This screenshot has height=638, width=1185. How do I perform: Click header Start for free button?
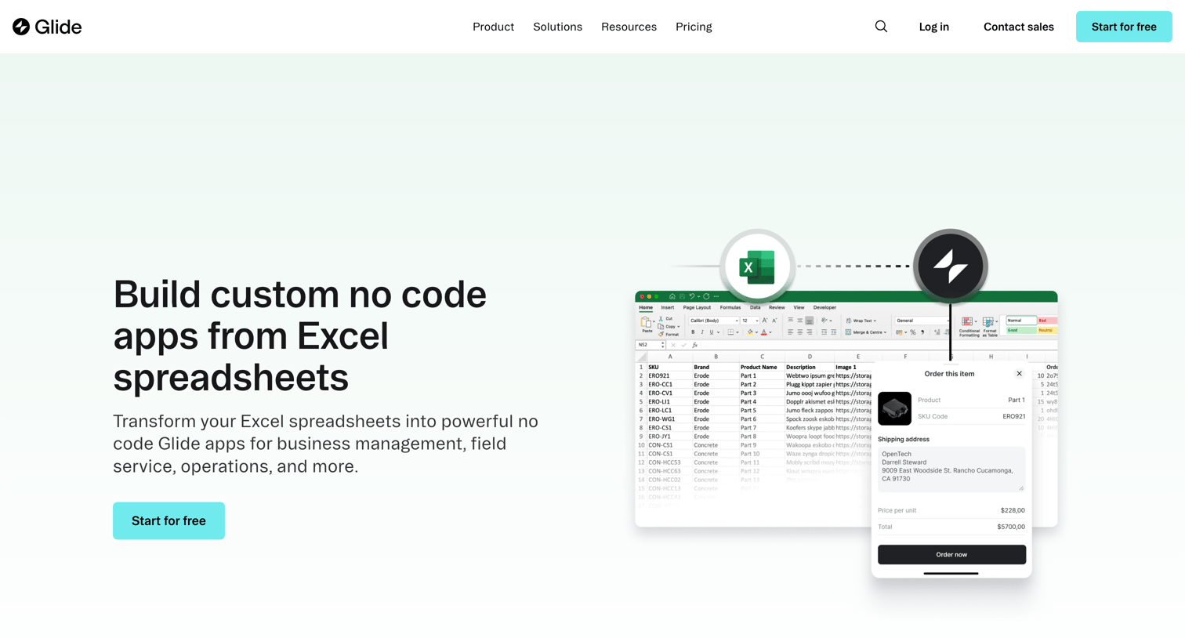[x=1124, y=27]
